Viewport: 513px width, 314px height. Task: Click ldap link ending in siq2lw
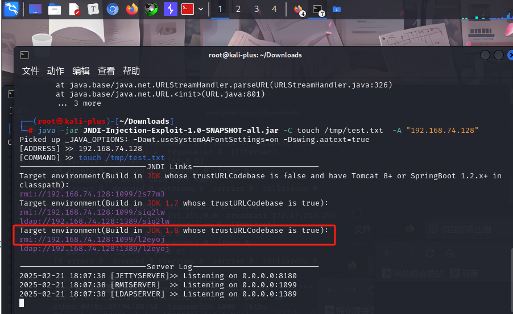pyautogui.click(x=94, y=221)
